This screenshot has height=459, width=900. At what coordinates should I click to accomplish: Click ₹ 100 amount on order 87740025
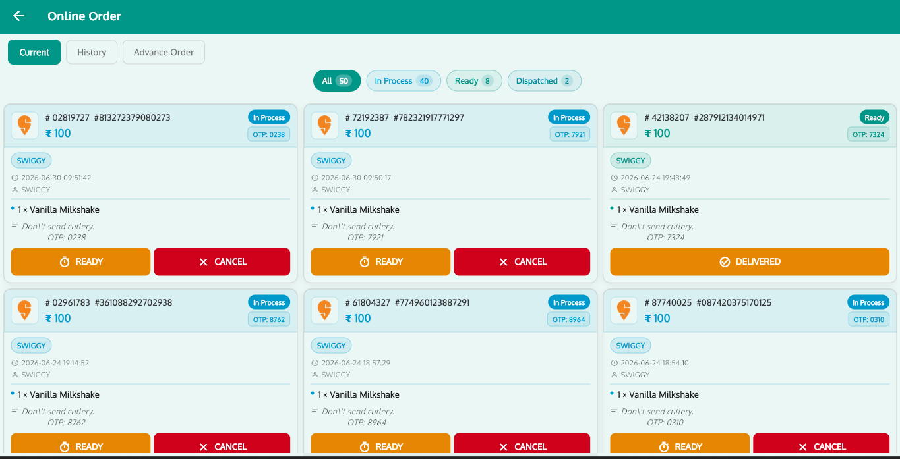(657, 318)
